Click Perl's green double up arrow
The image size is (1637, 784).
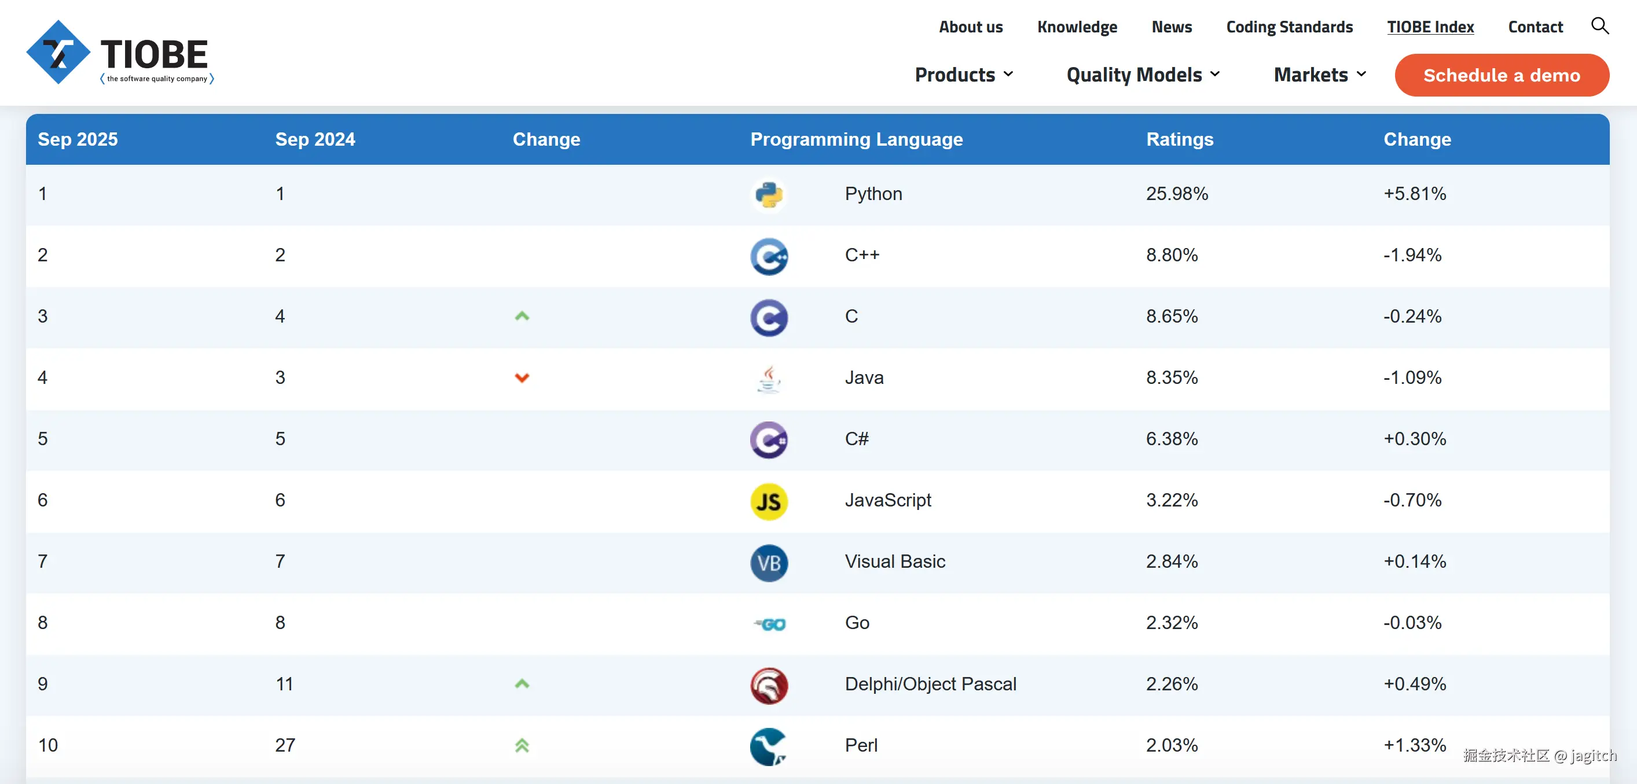[x=522, y=745]
